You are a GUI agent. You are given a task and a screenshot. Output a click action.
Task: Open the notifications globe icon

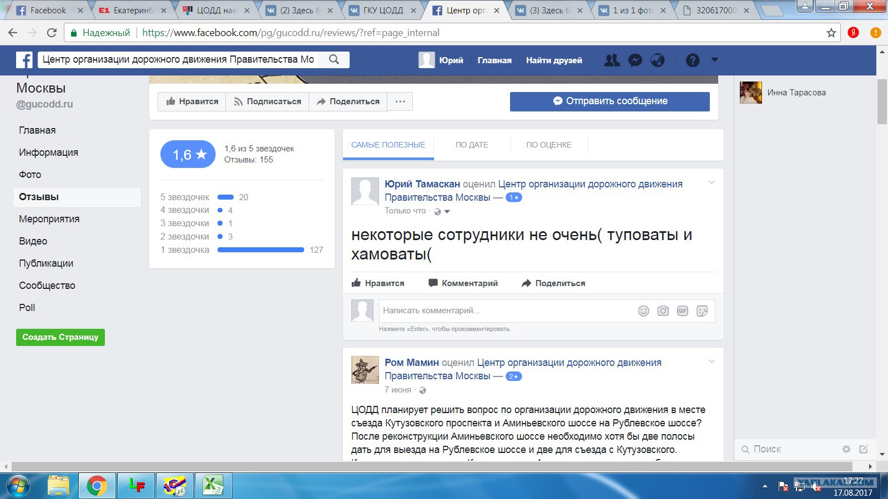click(658, 60)
